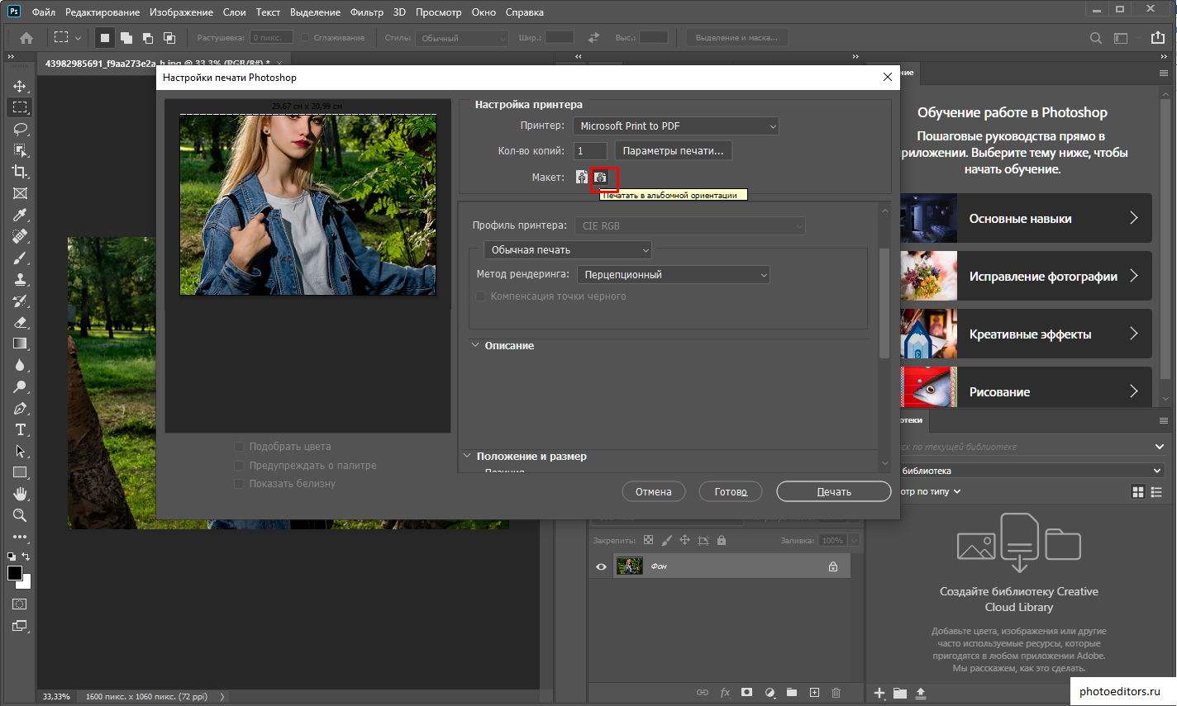
Task: Toggle lock transparent pixels icon
Action: point(648,540)
